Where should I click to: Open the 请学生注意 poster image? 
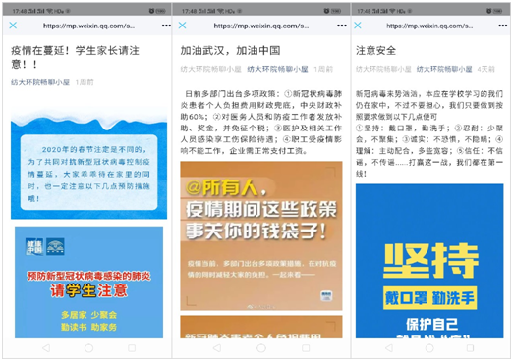(x=88, y=283)
